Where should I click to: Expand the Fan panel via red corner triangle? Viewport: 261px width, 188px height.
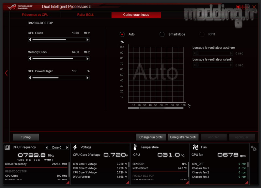247,182
